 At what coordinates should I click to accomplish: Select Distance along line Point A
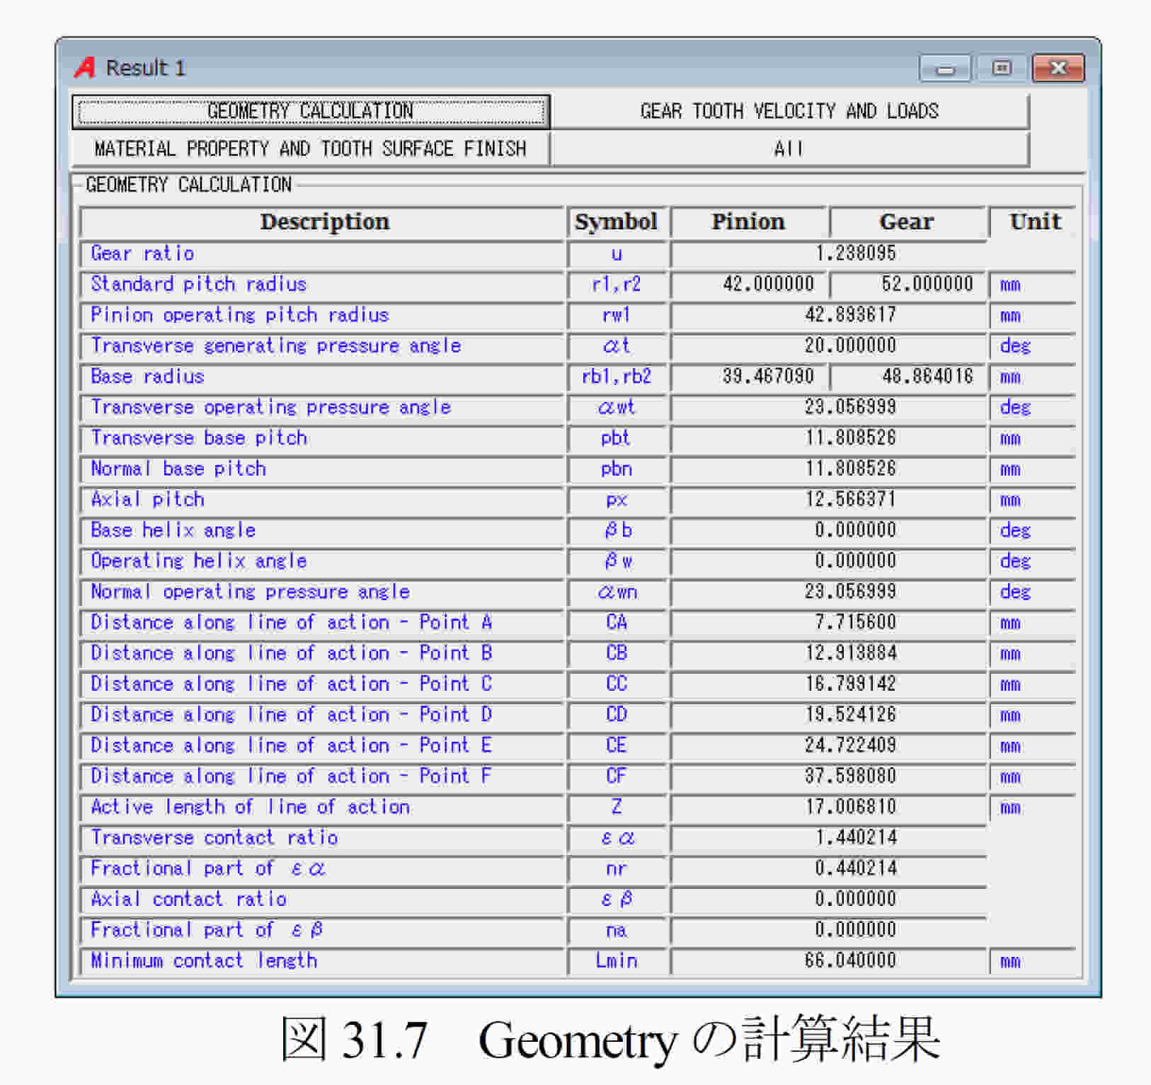click(x=292, y=623)
